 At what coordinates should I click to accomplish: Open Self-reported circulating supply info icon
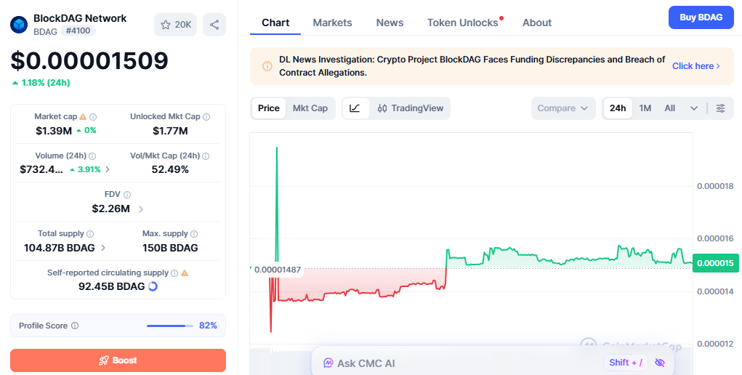pyautogui.click(x=174, y=273)
